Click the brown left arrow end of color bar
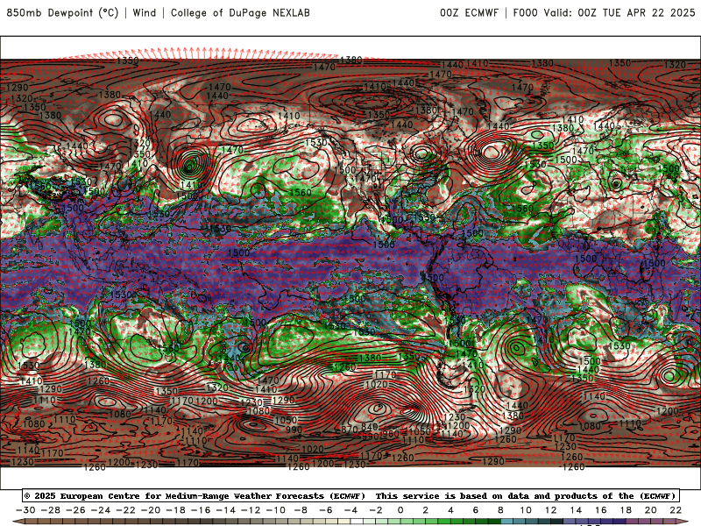 pos(18,522)
